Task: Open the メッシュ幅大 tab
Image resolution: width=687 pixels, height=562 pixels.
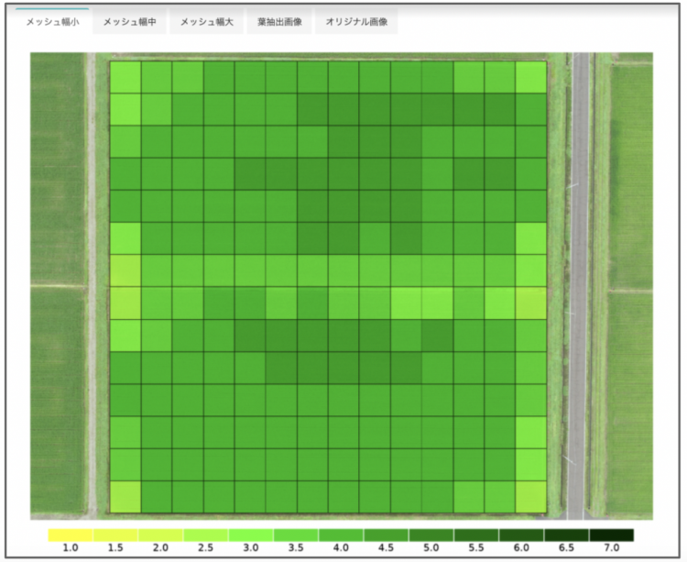Action: (207, 21)
